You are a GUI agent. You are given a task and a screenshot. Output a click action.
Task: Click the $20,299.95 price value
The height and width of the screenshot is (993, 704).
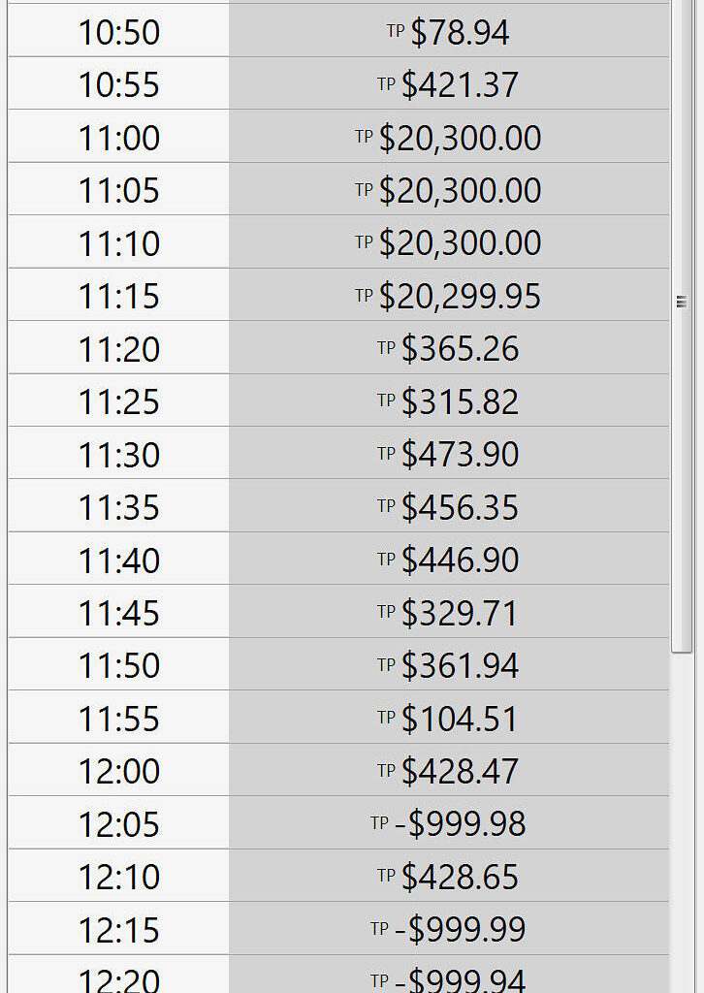click(460, 296)
